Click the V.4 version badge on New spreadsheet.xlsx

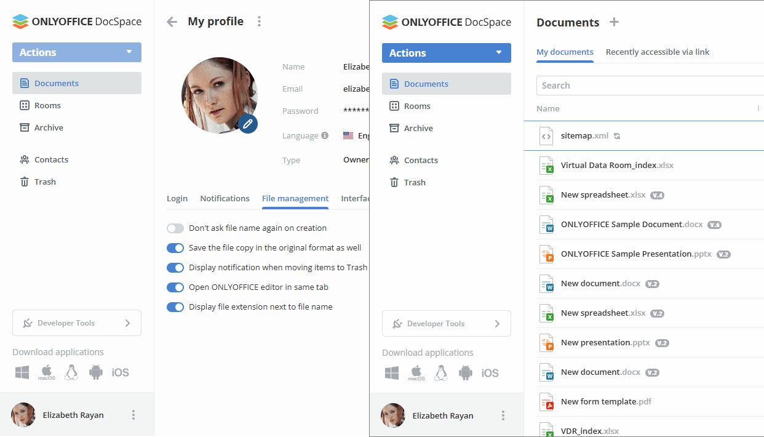coord(657,194)
